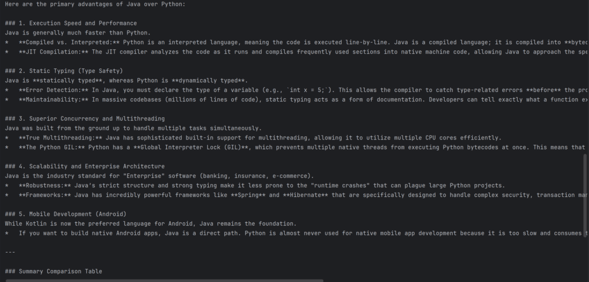Place cursor on the "---" separator line
589x282 pixels.
10,252
